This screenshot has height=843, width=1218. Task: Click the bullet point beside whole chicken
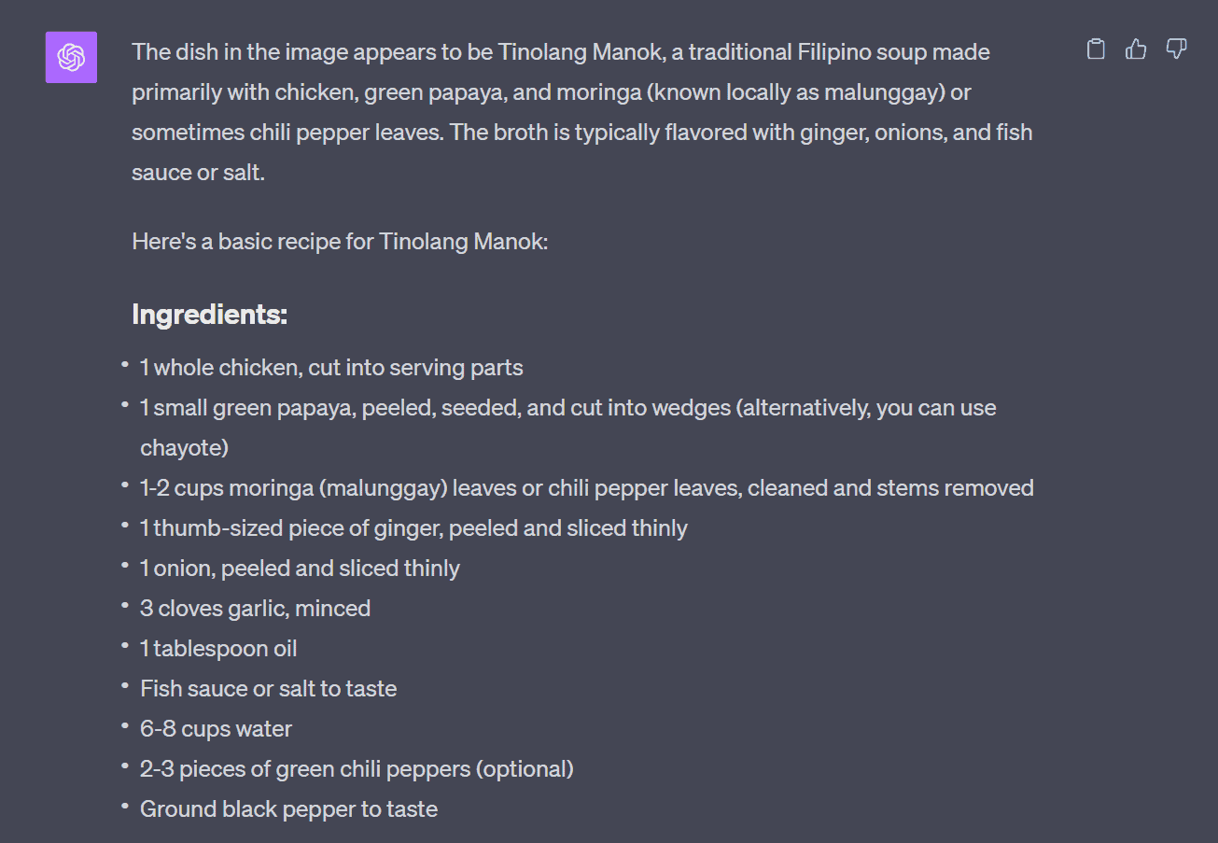click(125, 365)
